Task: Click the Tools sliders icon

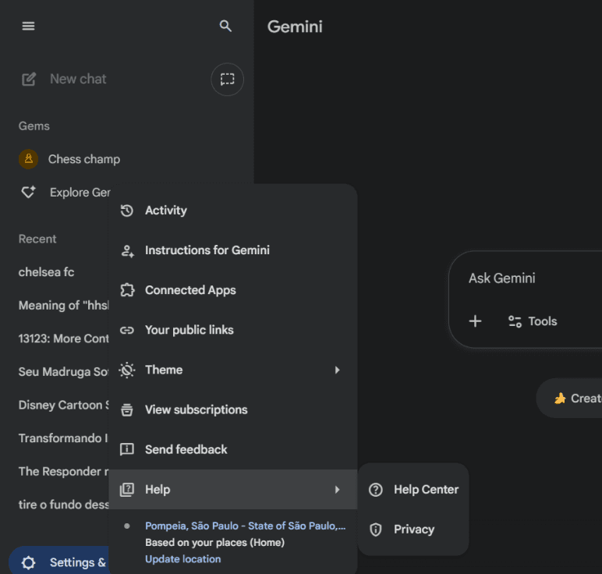Action: (515, 321)
